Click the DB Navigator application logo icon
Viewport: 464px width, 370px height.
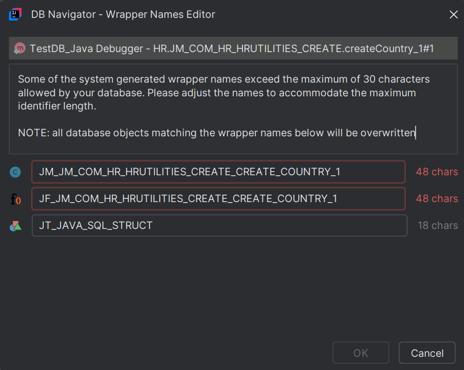point(14,14)
